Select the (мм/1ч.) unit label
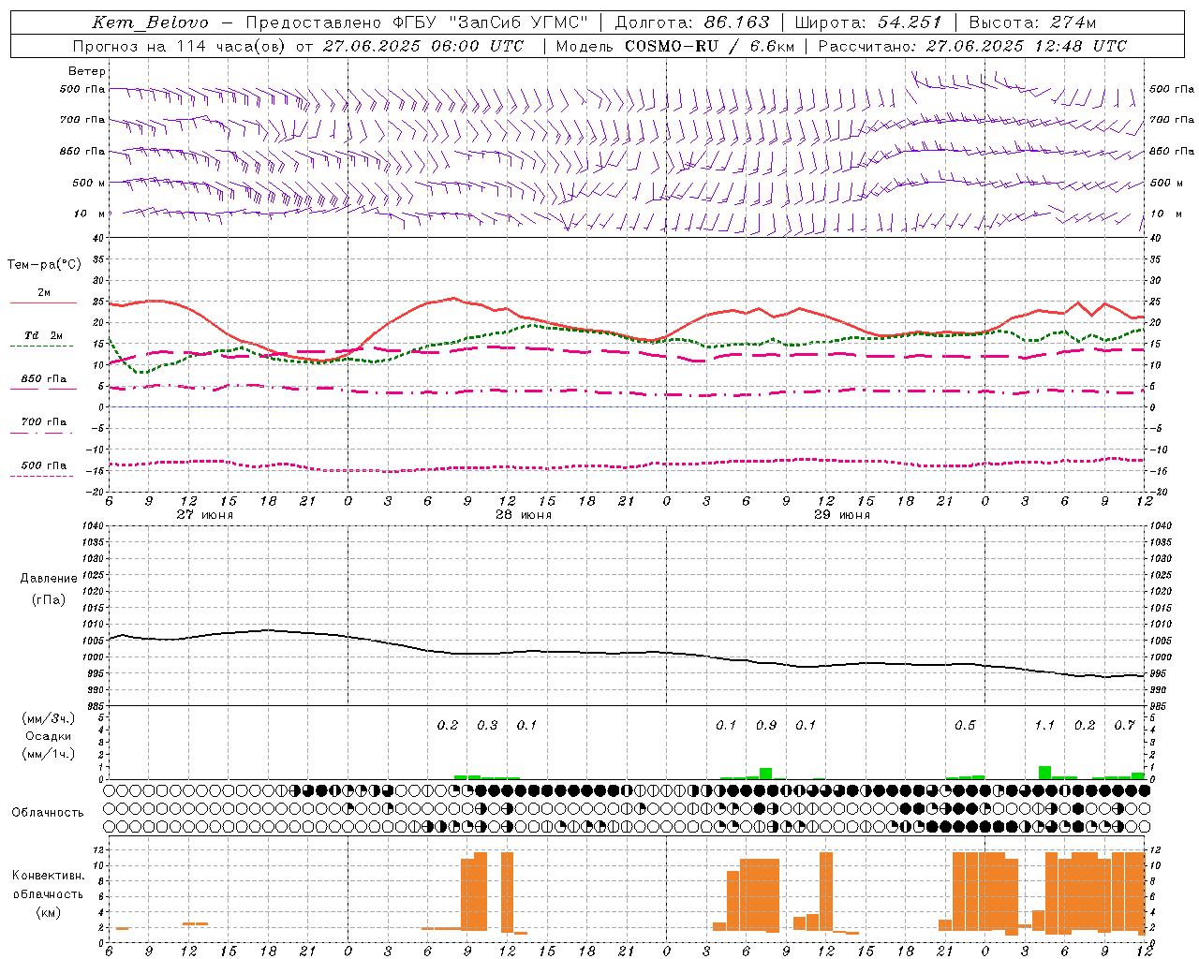 point(49,754)
